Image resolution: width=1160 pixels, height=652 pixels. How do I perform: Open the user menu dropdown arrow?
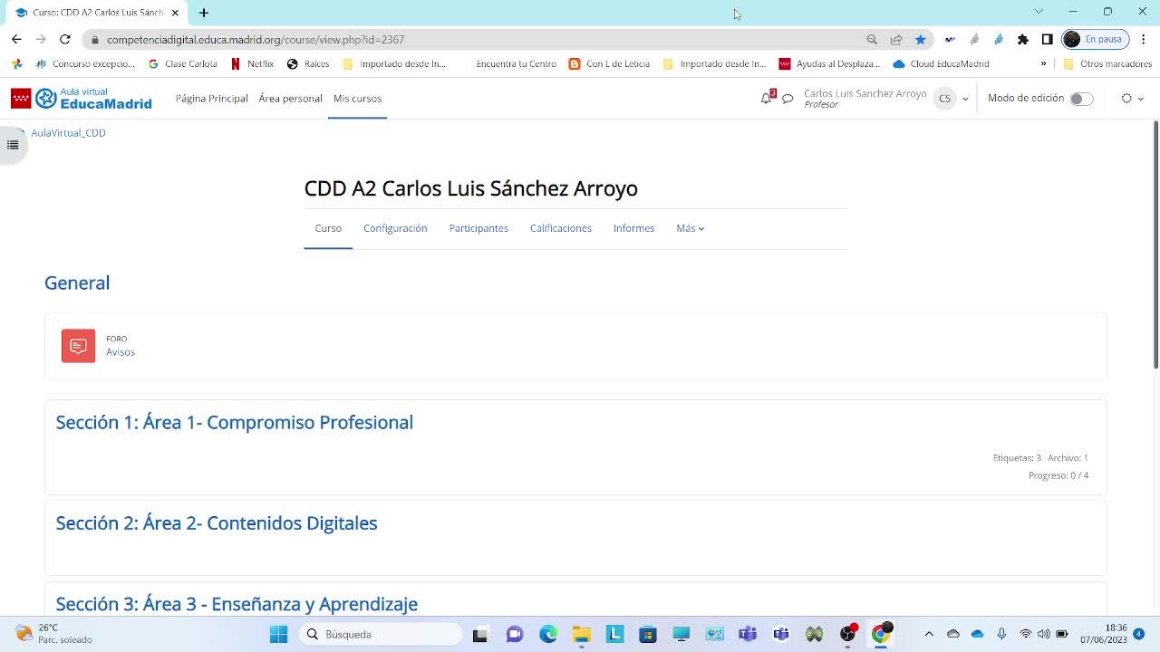965,99
